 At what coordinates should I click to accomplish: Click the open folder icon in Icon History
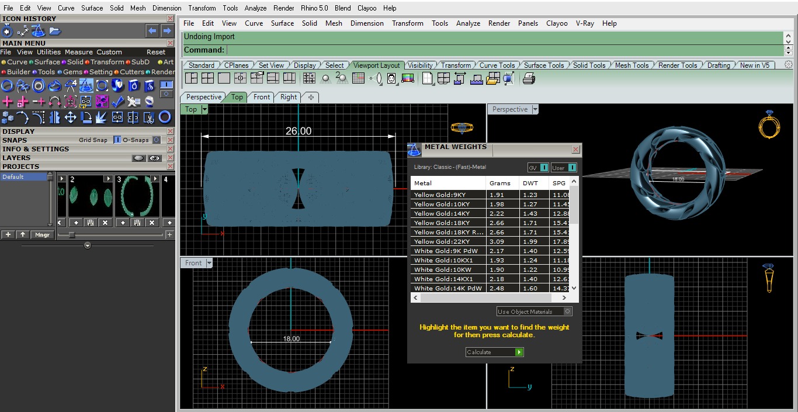coord(54,31)
